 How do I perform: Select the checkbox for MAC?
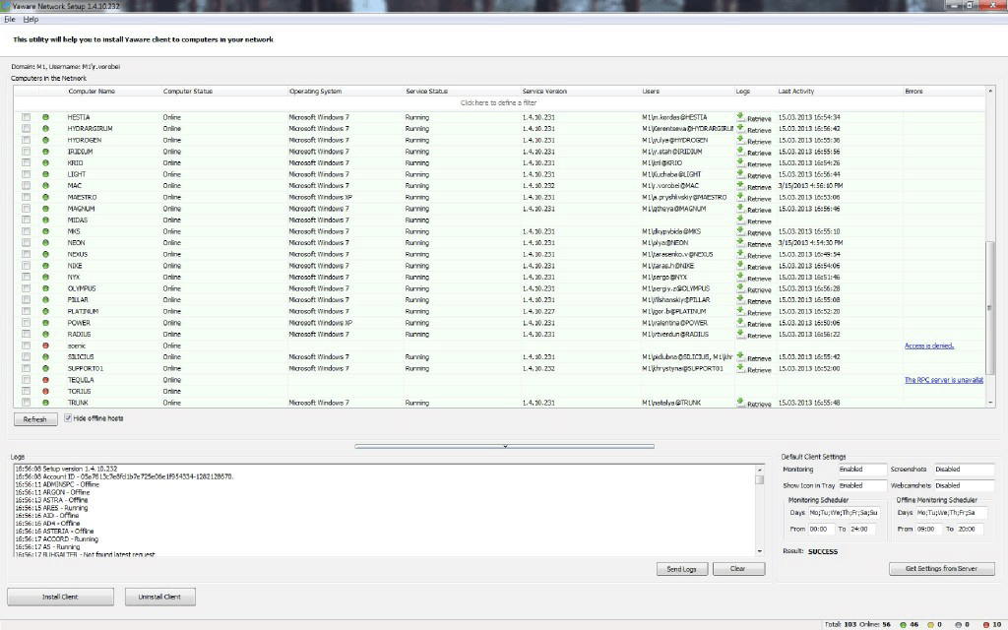click(26, 186)
